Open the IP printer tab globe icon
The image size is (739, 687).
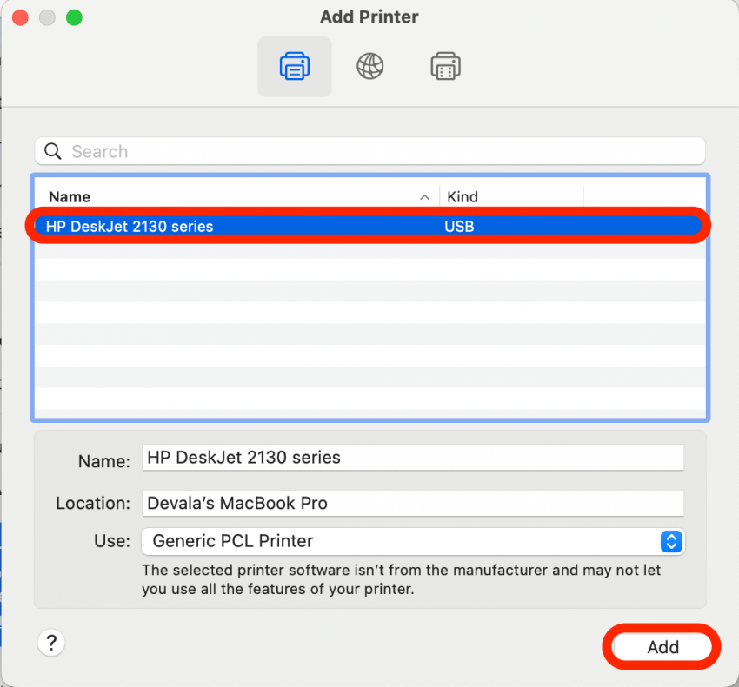pos(369,66)
